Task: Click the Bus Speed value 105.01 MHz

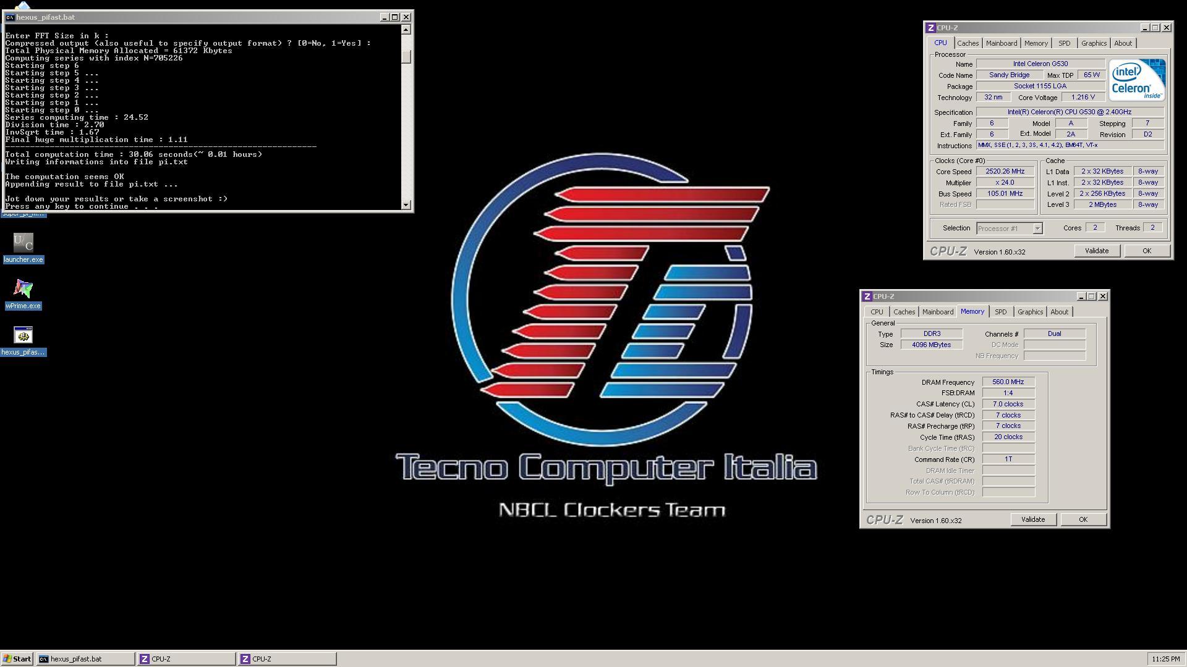Action: click(1005, 193)
